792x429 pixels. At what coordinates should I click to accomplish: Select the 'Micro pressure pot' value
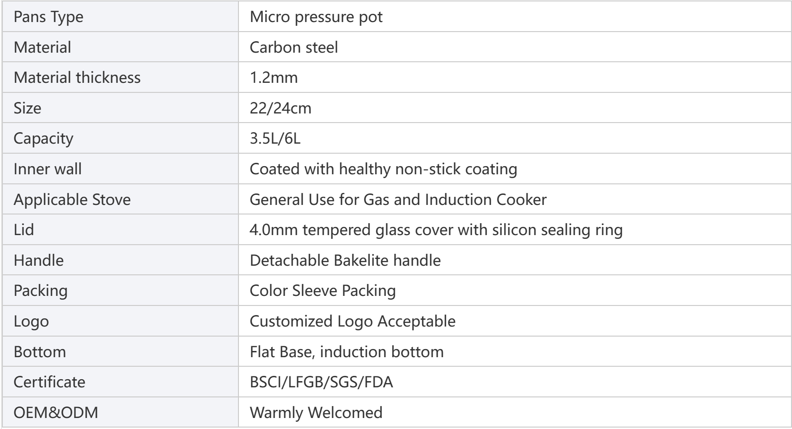click(316, 17)
